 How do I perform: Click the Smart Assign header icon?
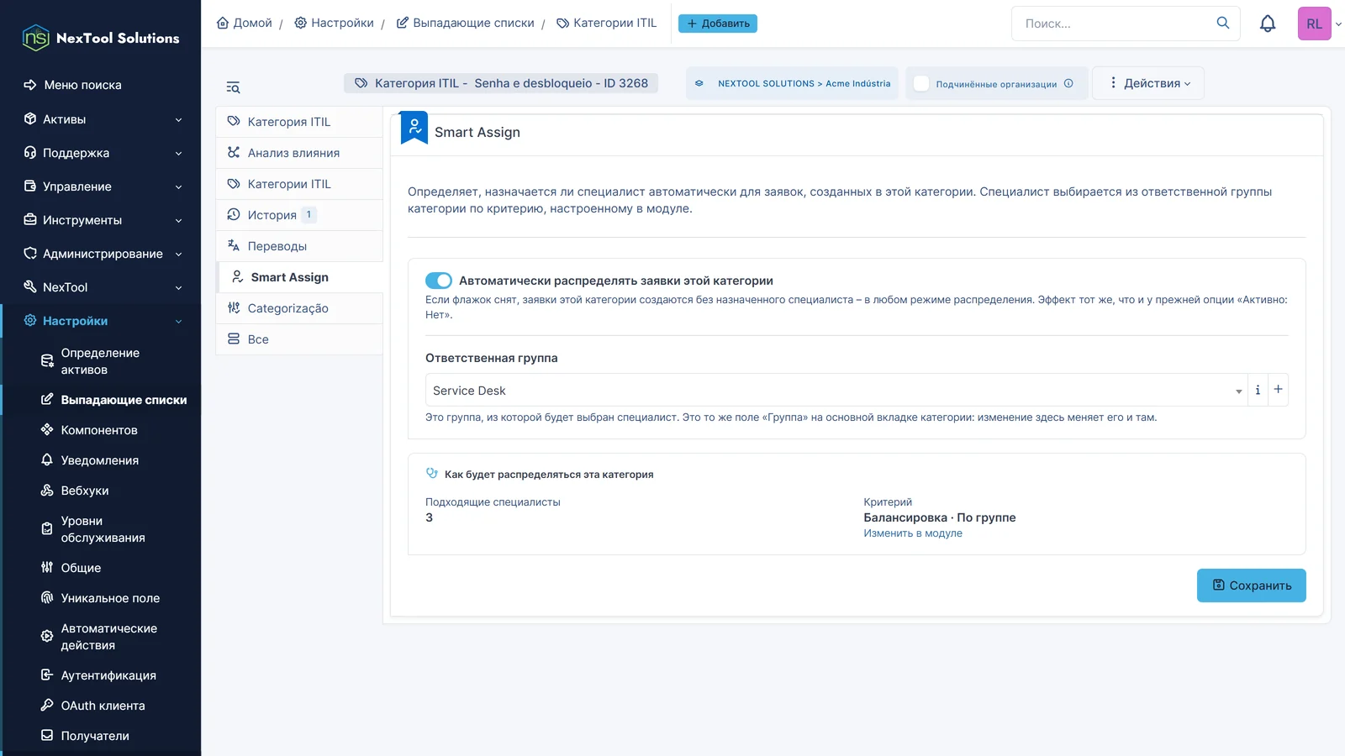[414, 129]
